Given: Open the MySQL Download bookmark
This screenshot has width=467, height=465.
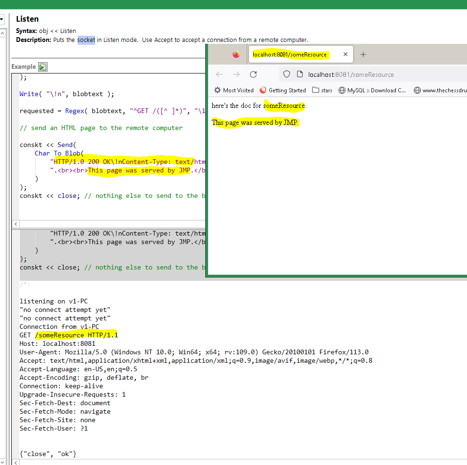Looking at the screenshot, I should pos(372,90).
